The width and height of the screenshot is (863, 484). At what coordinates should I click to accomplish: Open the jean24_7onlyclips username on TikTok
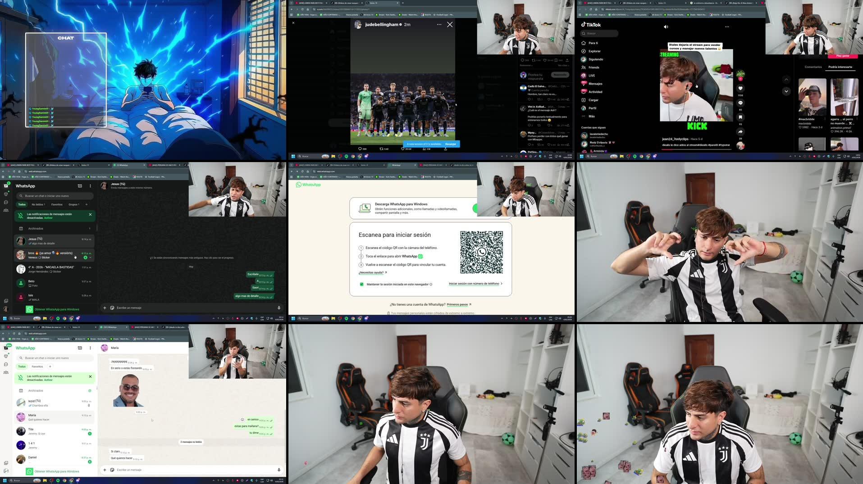click(675, 139)
